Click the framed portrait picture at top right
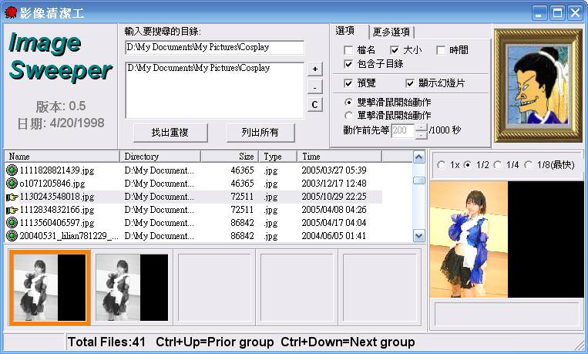Image resolution: width=588 pixels, height=354 pixels. pyautogui.click(x=538, y=86)
